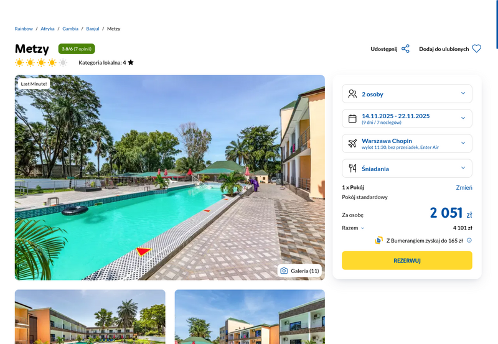Click the meals cutlery icon
The width and height of the screenshot is (498, 344).
click(352, 168)
